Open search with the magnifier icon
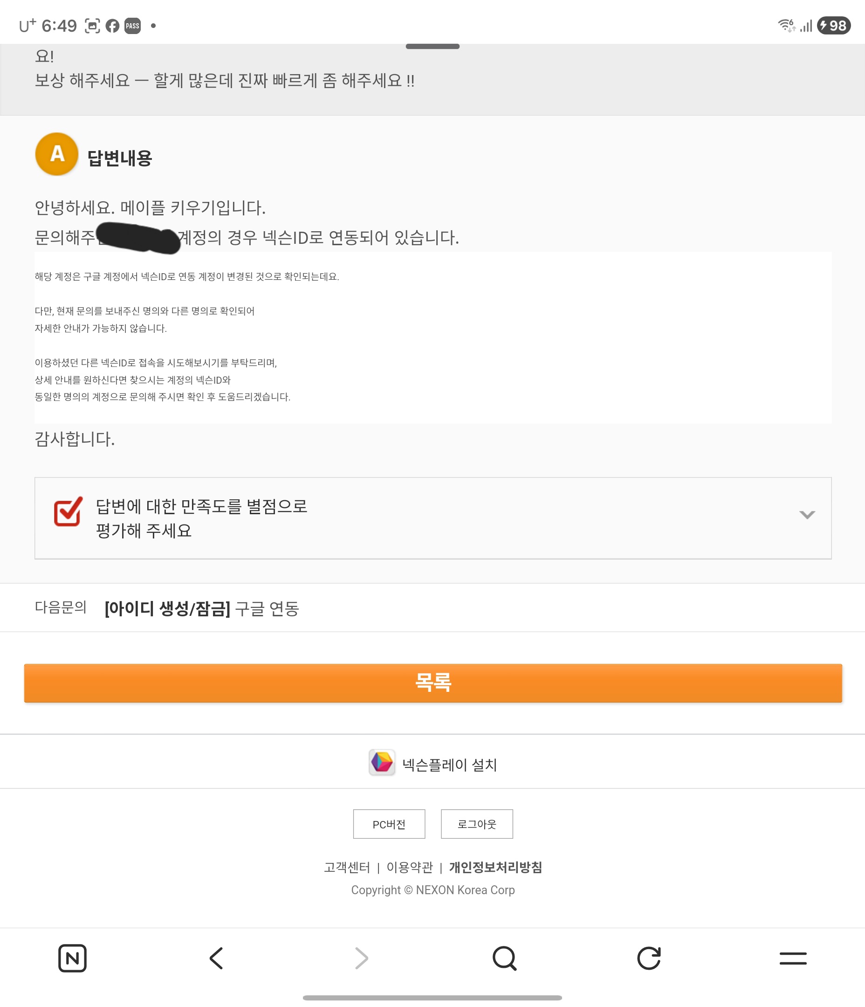The width and height of the screenshot is (865, 1007). (x=504, y=958)
